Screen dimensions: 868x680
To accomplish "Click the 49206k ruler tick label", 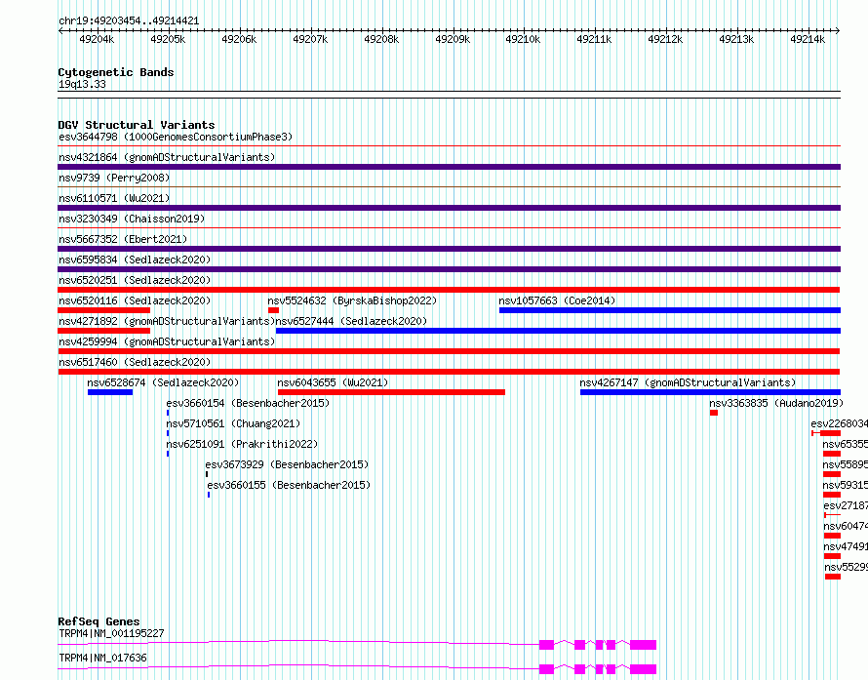I will point(239,39).
